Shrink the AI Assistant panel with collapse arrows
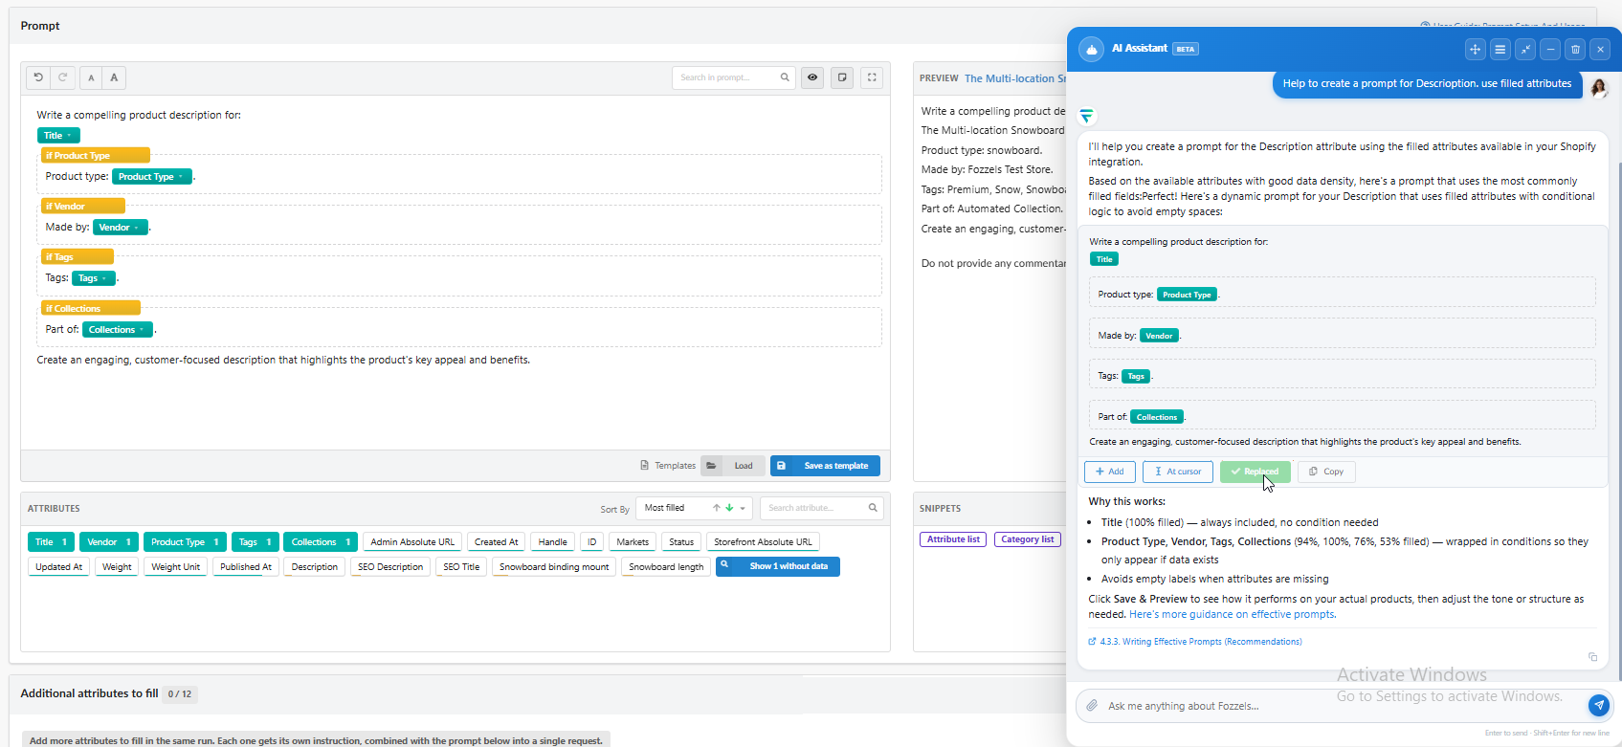 pos(1525,49)
